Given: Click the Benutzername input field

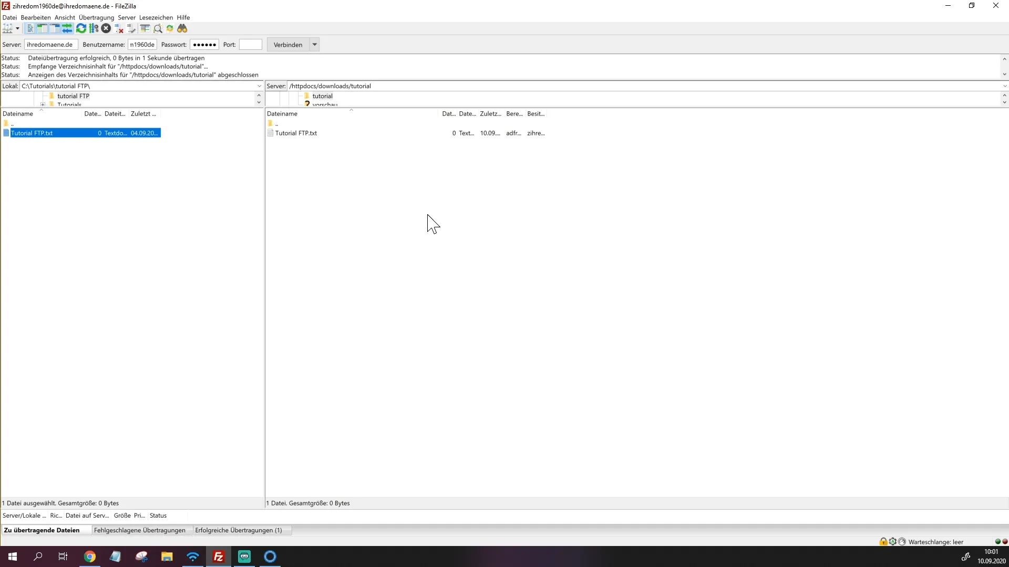Looking at the screenshot, I should pos(142,45).
